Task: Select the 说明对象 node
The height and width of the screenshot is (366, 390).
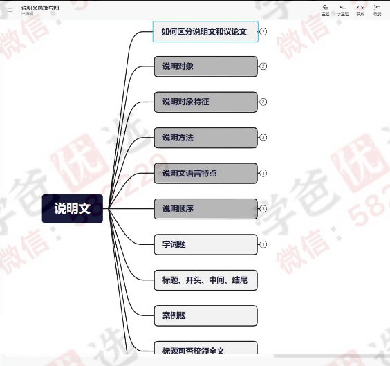Action: pyautogui.click(x=205, y=66)
